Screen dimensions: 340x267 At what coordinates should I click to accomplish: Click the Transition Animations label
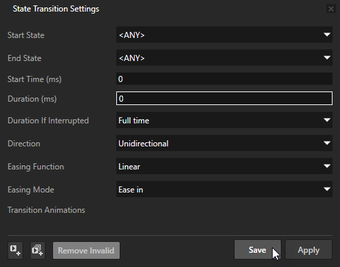point(46,210)
